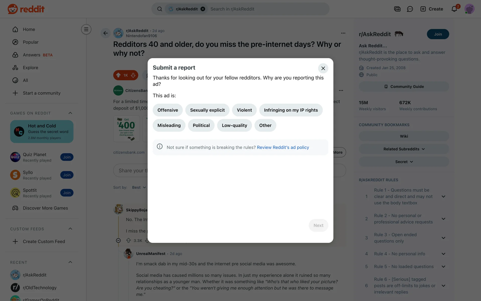
Task: Choose Infringing on my IP rights
Action: coord(291,110)
